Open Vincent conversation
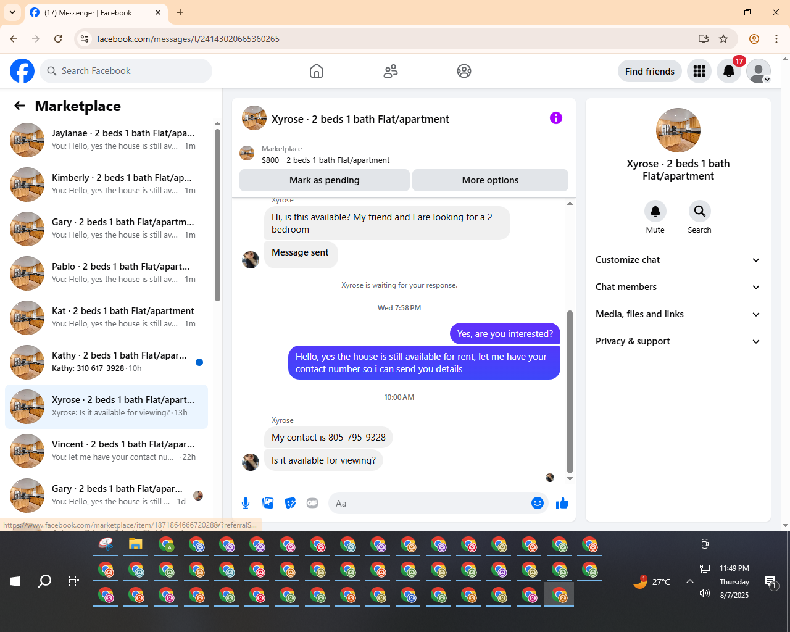 (x=106, y=451)
